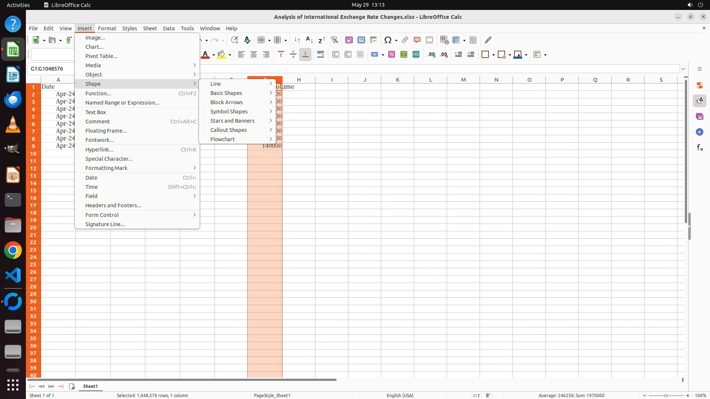Open the Functions sidebar deck icon
The height and width of the screenshot is (399, 710).
click(x=700, y=148)
